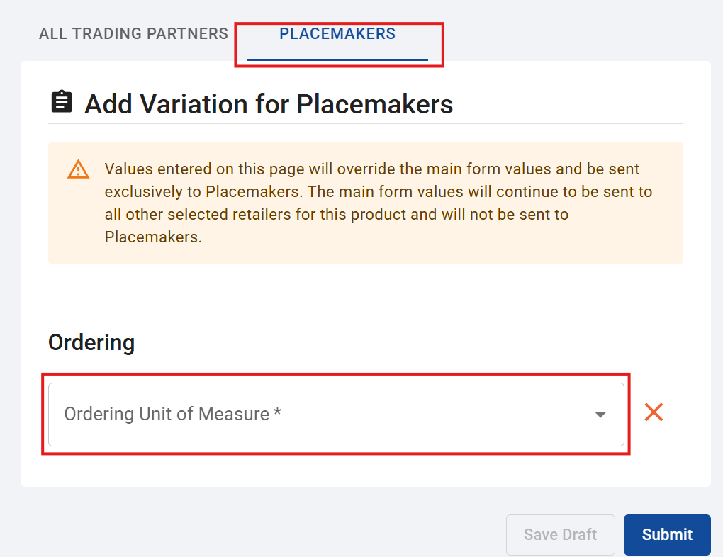Select the PLACEMAKERS tab
The width and height of the screenshot is (723, 557).
pos(337,33)
